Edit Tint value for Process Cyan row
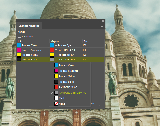The height and width of the screenshot is (126, 160). pos(85,45)
